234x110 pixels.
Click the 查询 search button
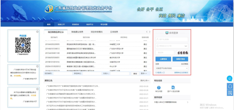135,74
